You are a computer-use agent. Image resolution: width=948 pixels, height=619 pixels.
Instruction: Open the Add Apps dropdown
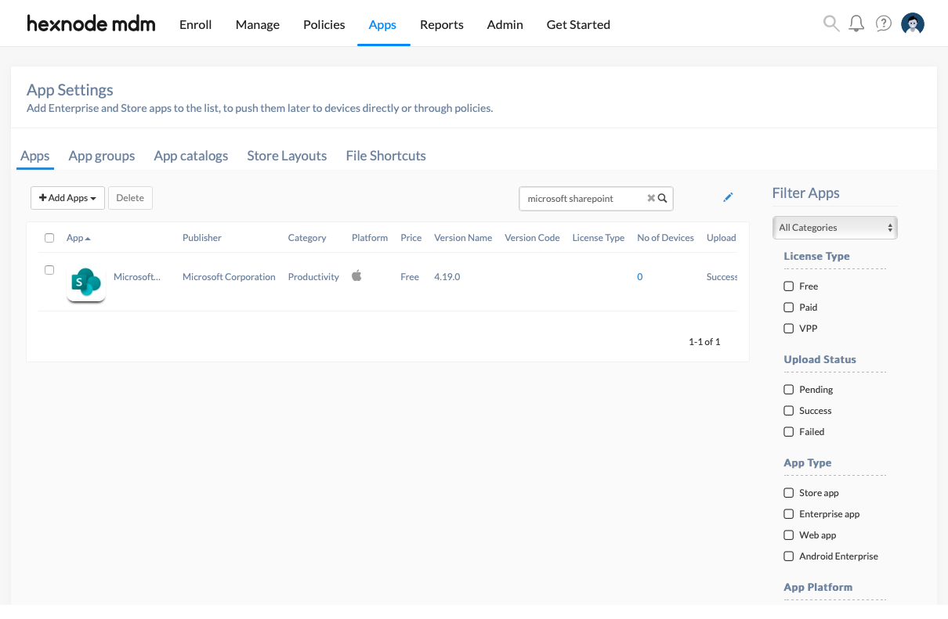click(67, 198)
